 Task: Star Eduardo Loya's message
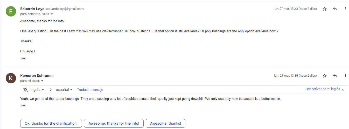pyautogui.click(x=325, y=9)
